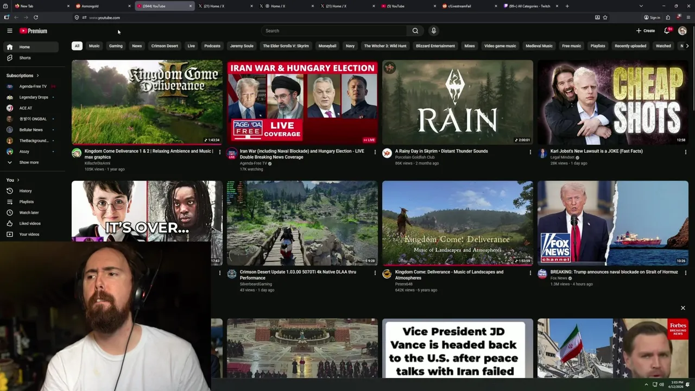Open Karl Jobst's New Lawsuit video title

(x=596, y=152)
